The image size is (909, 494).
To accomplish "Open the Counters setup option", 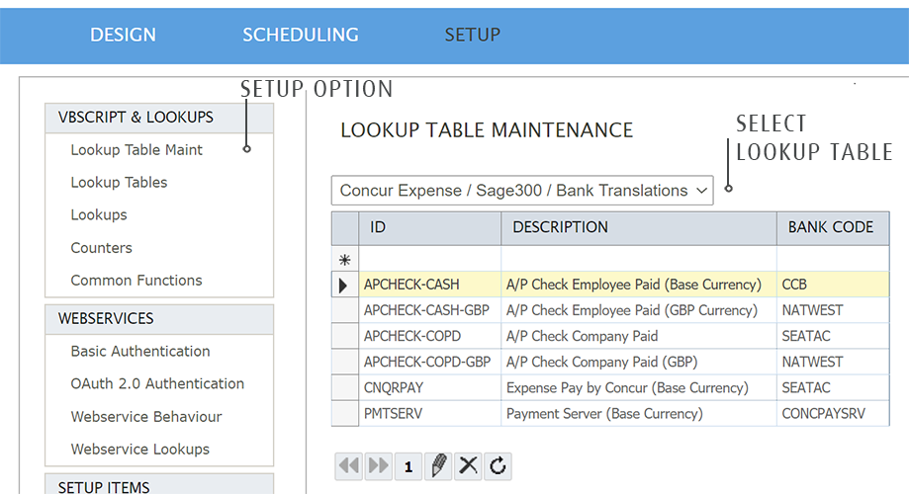I will click(101, 248).
